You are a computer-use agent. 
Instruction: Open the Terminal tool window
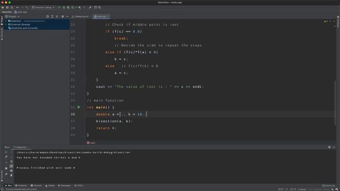(36, 186)
